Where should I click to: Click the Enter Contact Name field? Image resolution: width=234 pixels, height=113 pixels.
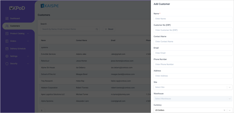pos(193,41)
